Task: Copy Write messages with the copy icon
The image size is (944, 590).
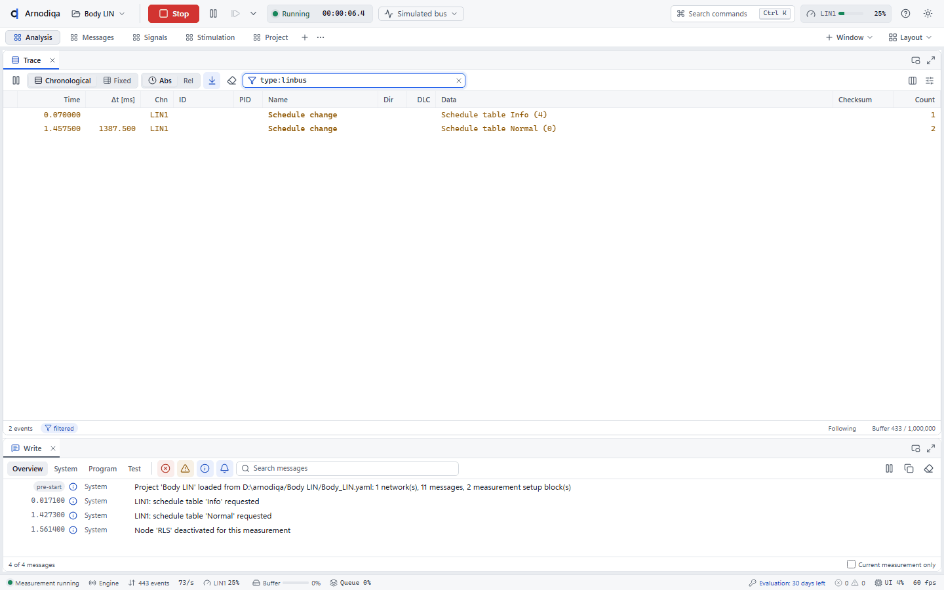Action: (x=909, y=468)
